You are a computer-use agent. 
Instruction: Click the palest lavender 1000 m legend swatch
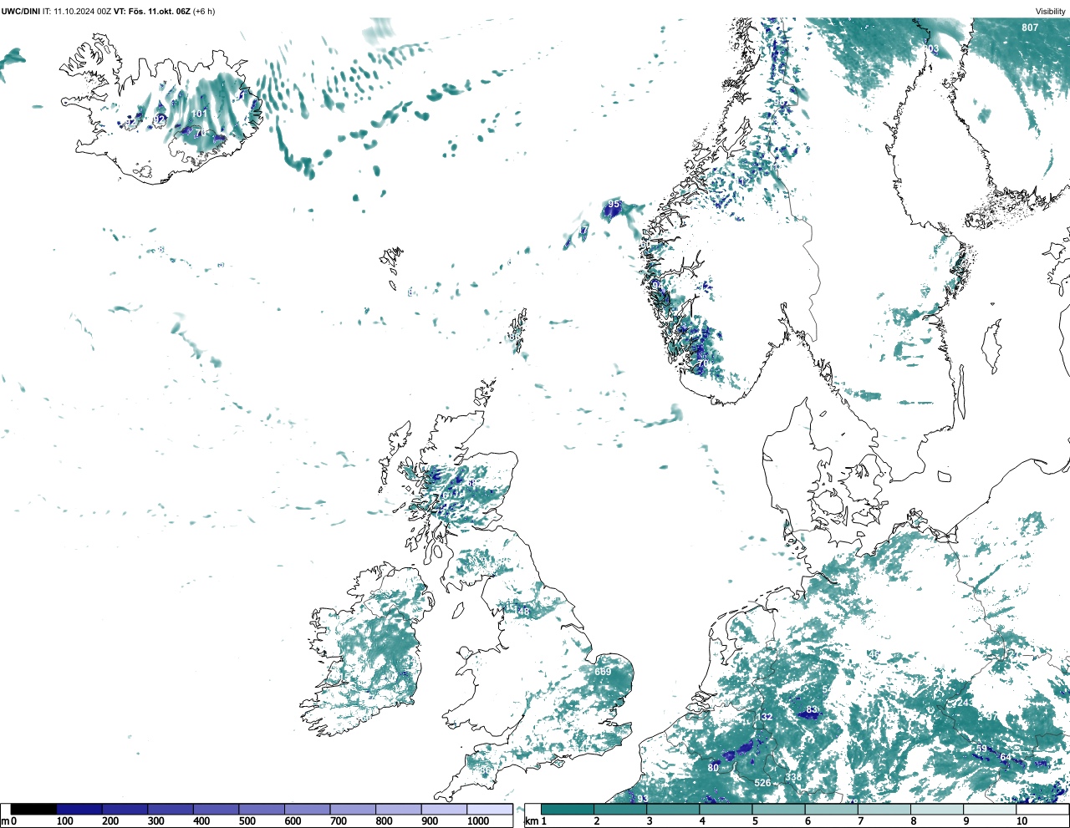point(490,809)
